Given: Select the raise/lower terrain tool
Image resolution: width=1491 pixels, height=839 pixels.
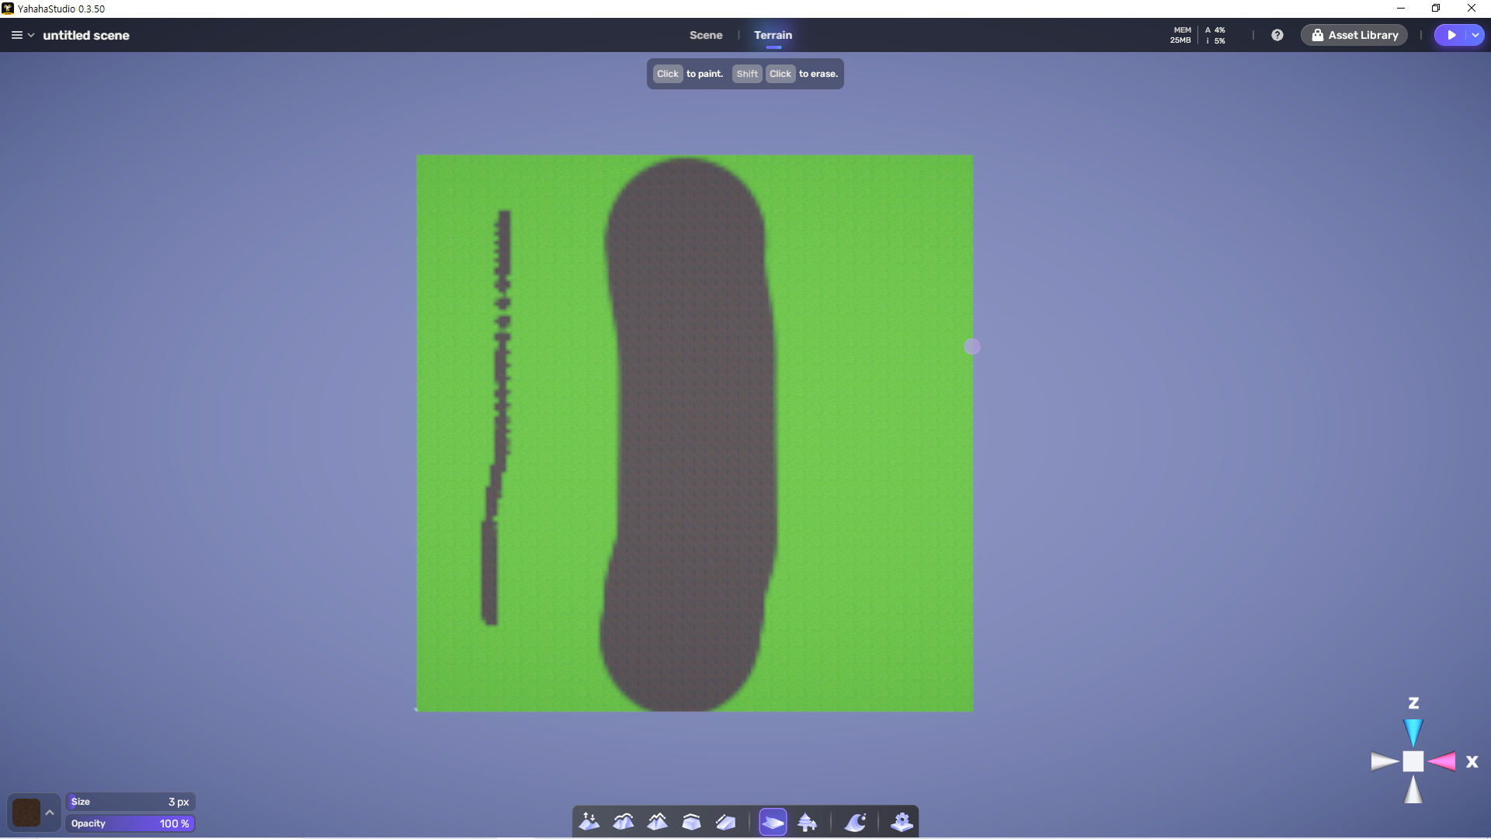Looking at the screenshot, I should (x=589, y=822).
